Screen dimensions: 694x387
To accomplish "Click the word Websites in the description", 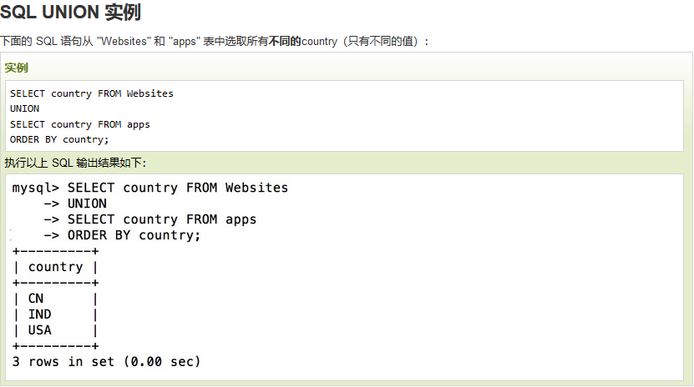I will coord(124,42).
